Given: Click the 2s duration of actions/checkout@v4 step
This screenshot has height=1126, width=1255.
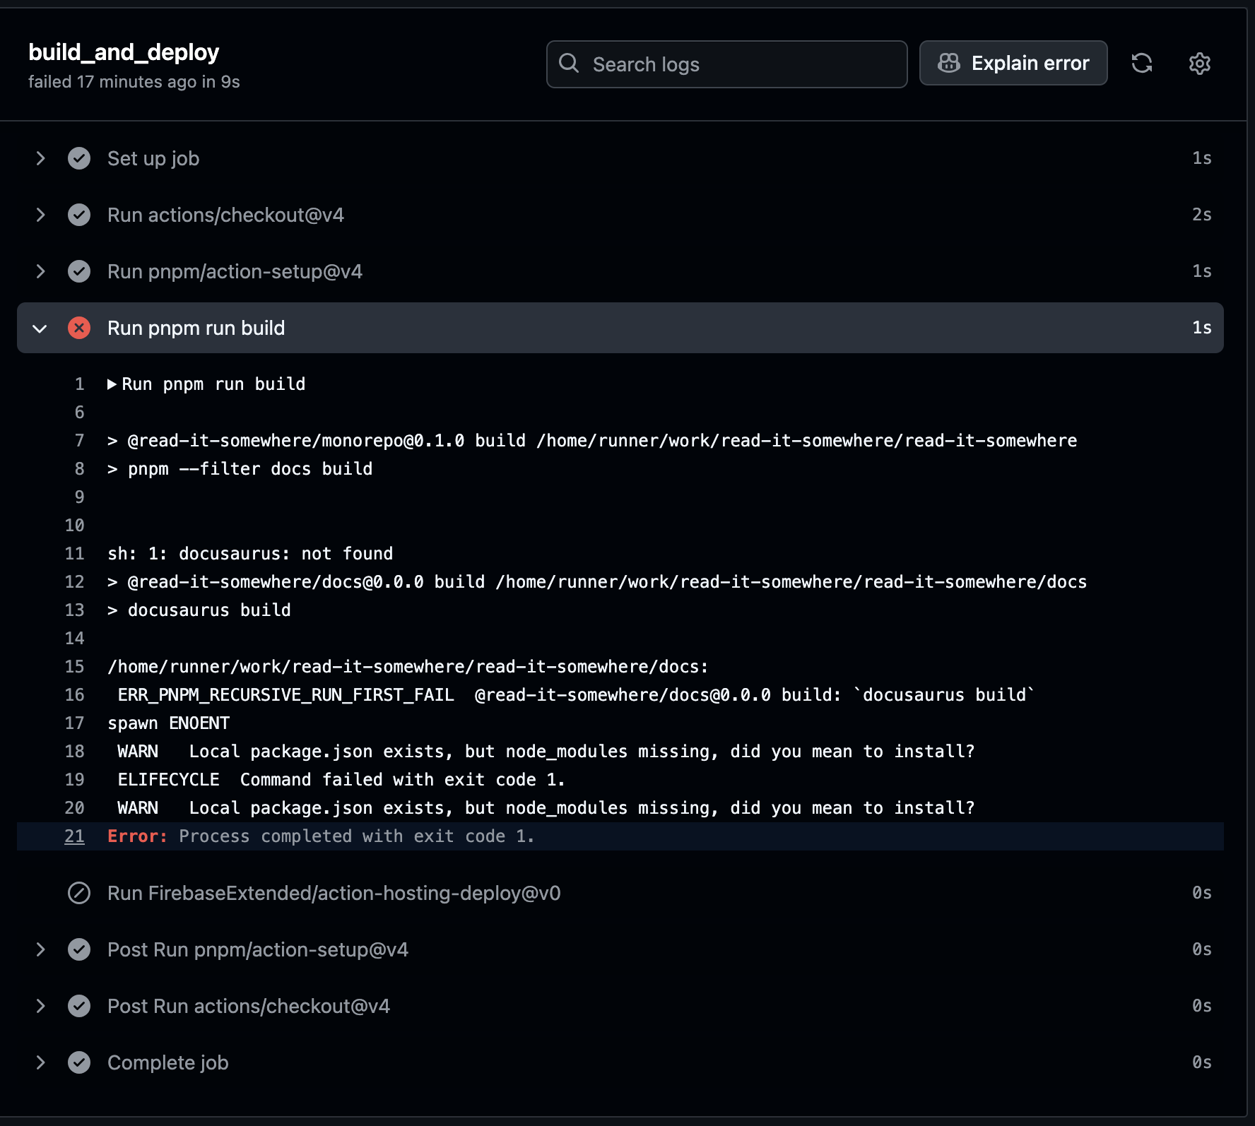Looking at the screenshot, I should tap(1201, 215).
